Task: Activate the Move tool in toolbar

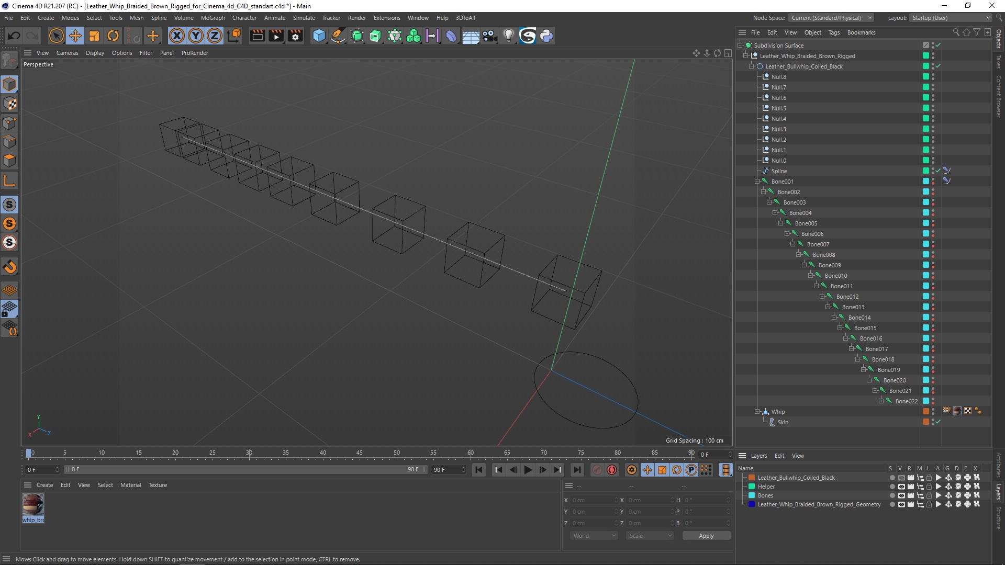Action: coord(75,36)
